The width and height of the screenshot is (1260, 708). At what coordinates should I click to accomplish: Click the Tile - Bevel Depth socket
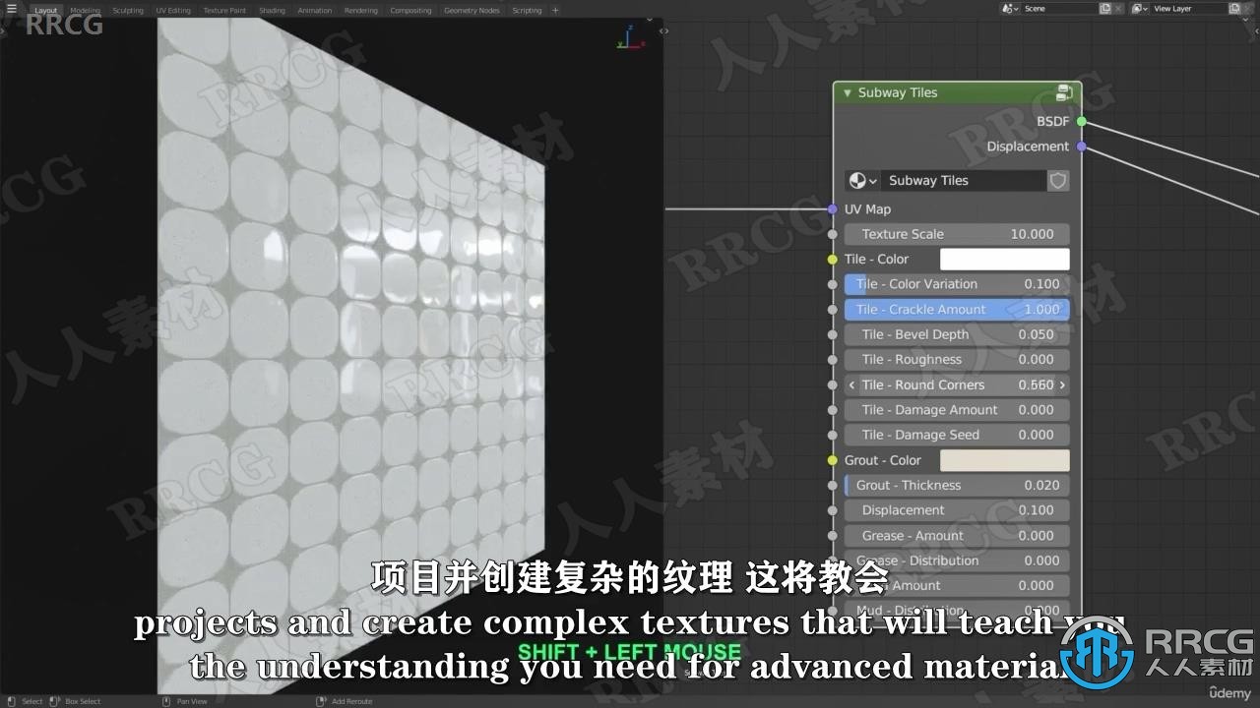833,334
